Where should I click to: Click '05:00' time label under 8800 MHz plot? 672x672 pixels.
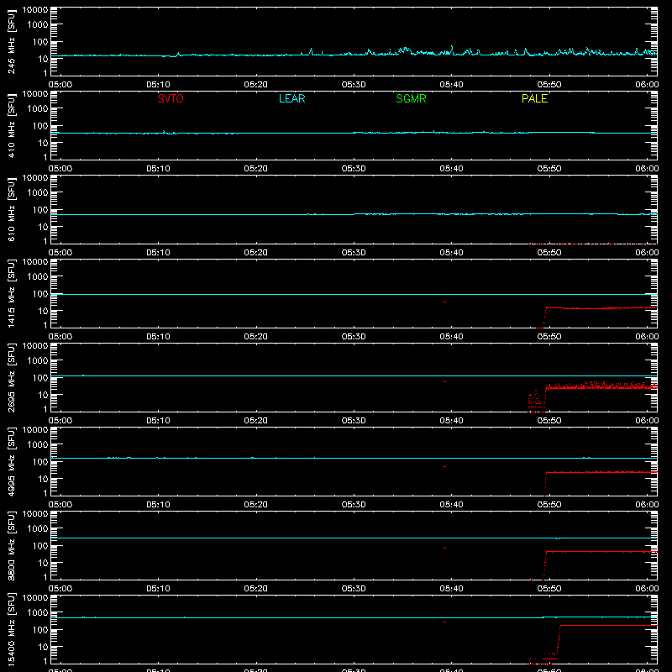pos(60,589)
